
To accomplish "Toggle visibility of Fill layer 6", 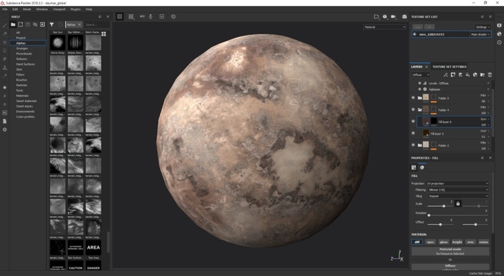I will [x=413, y=121].
